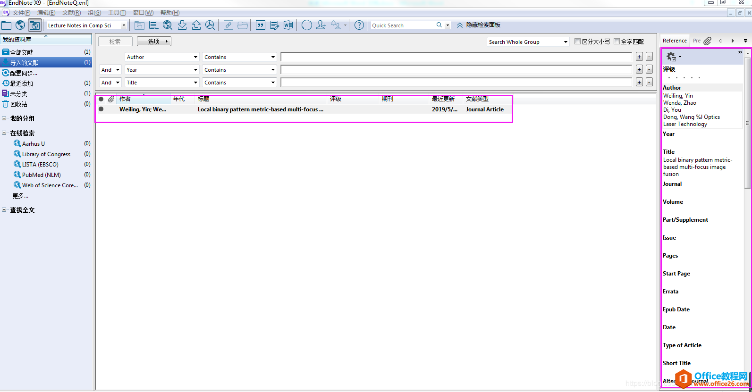Go to previous reference left arrow

click(x=720, y=41)
